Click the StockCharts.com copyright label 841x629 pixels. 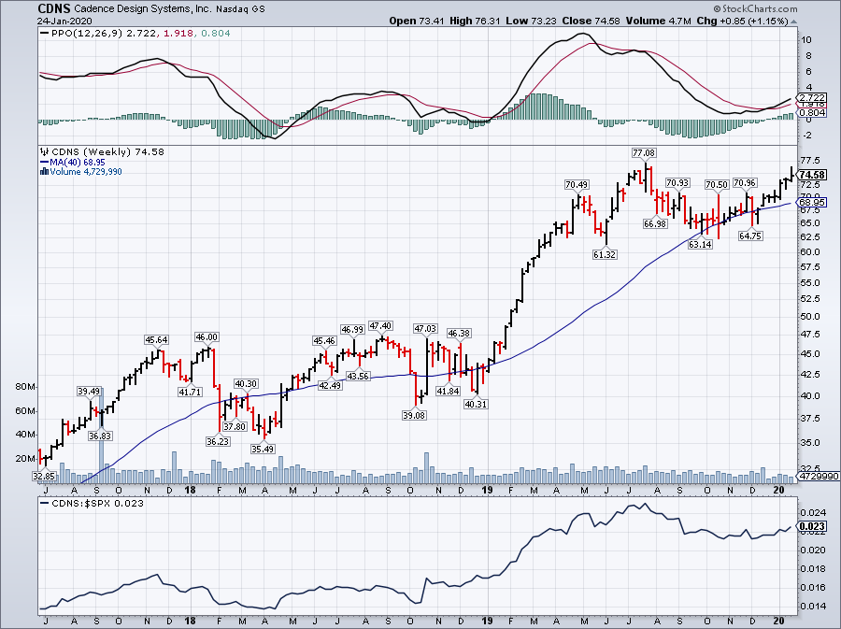(x=755, y=8)
